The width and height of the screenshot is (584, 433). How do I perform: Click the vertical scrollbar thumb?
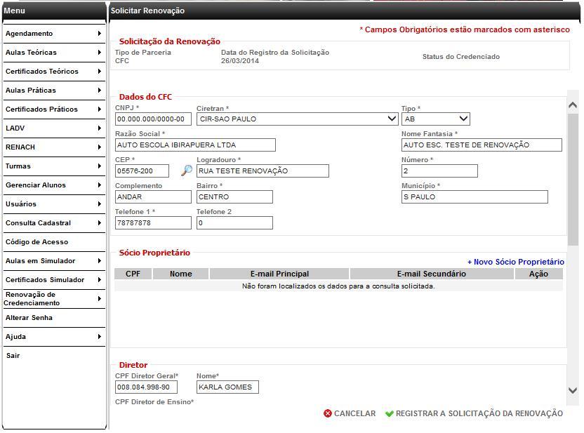pyautogui.click(x=573, y=180)
